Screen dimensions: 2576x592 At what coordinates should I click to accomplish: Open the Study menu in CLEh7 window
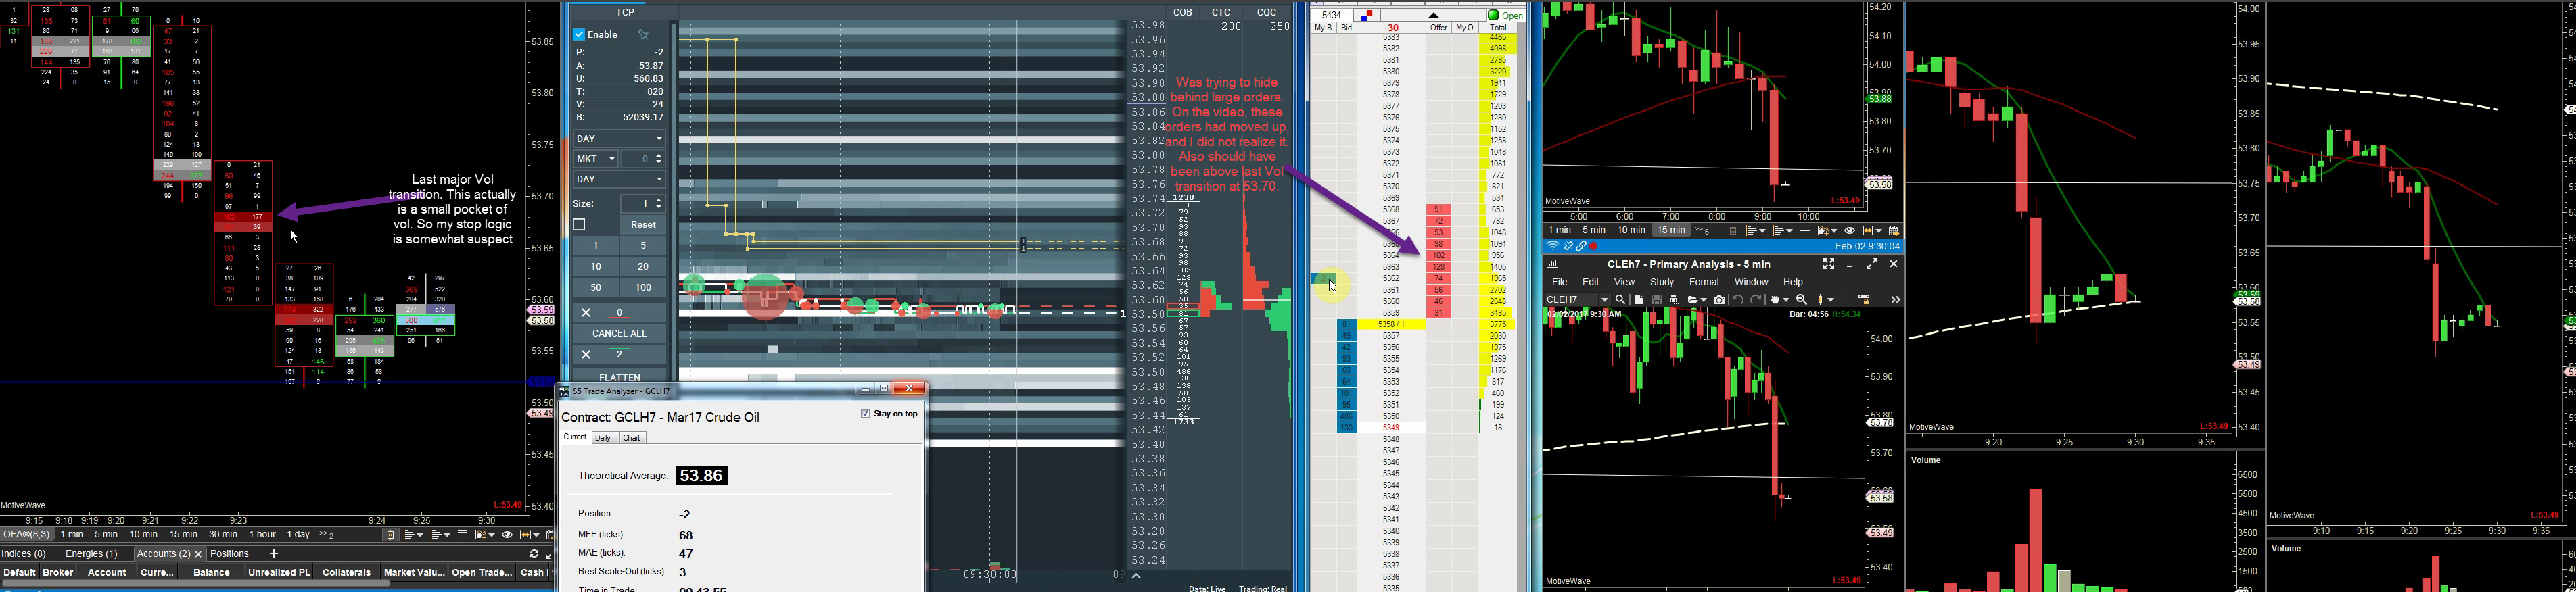pos(1662,282)
